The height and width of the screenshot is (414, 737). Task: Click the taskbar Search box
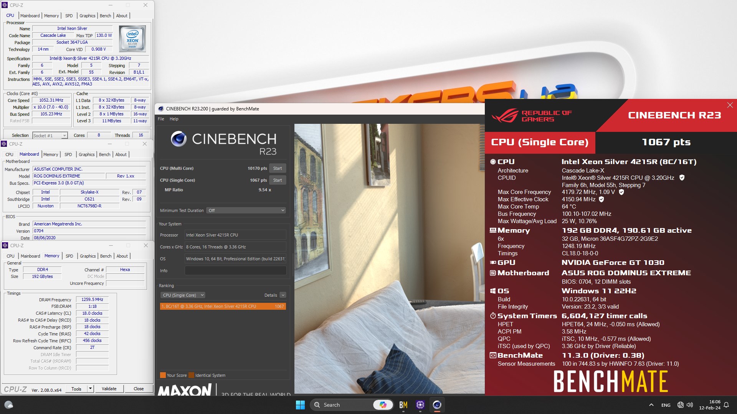[x=352, y=405]
